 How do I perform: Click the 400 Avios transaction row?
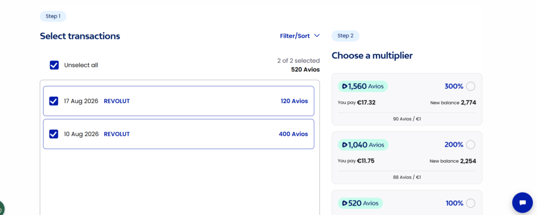(x=178, y=134)
